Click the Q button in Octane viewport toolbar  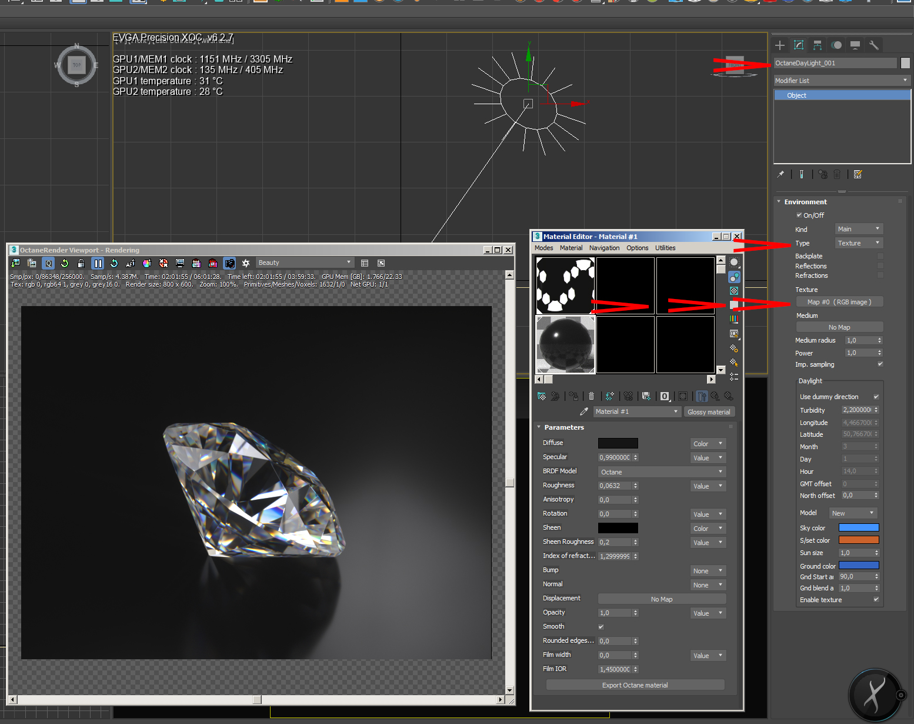pos(48,263)
